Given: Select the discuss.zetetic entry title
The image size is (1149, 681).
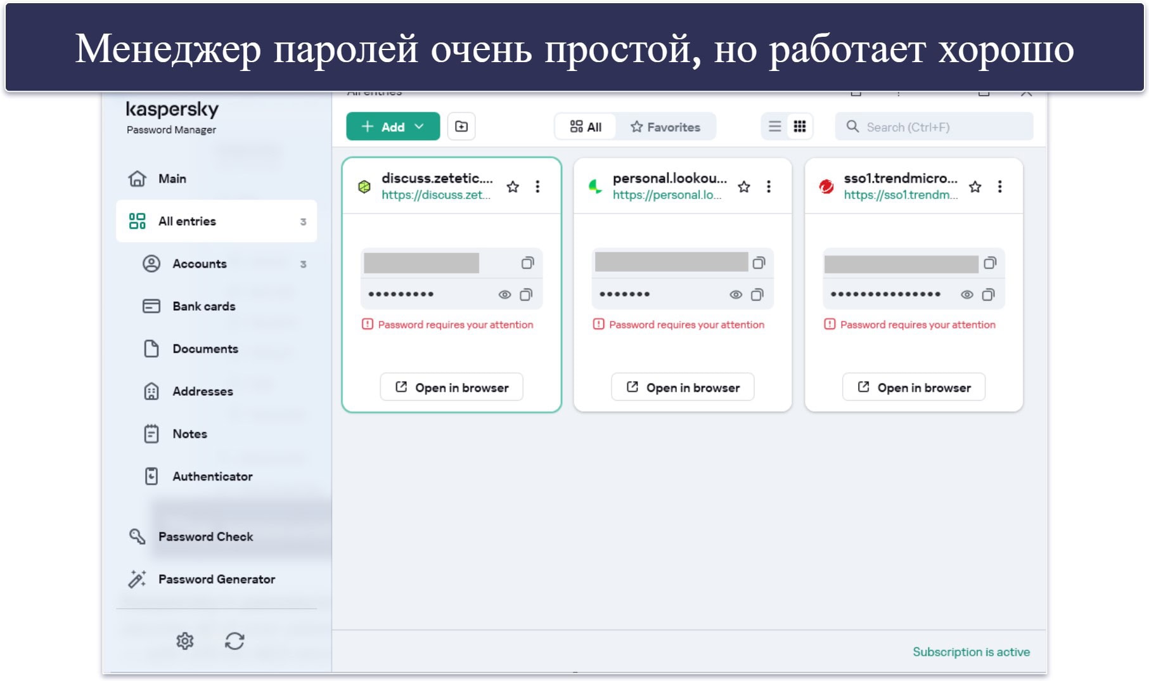Looking at the screenshot, I should (x=437, y=178).
